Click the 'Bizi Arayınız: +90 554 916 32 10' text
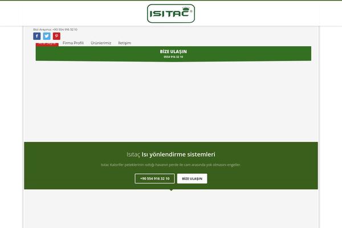This screenshot has width=342, height=228. (x=55, y=30)
